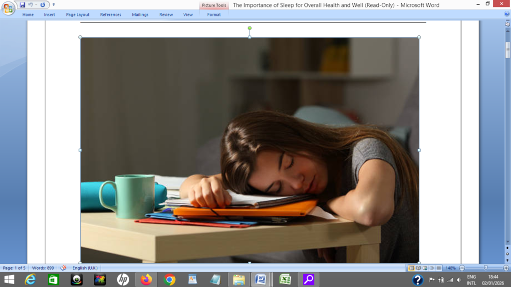Image resolution: width=511 pixels, height=287 pixels.
Task: Click the zoom slider handle
Action: [485, 268]
